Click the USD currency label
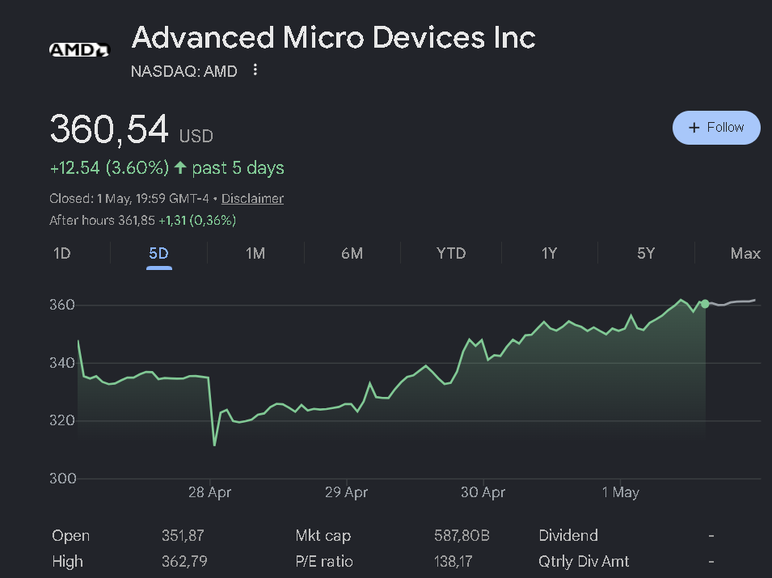Image resolution: width=772 pixels, height=578 pixels. tap(196, 136)
